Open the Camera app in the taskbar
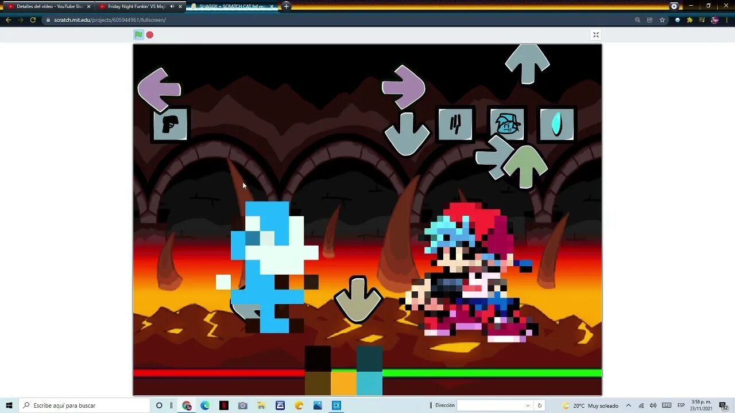The height and width of the screenshot is (413, 735). (x=243, y=406)
